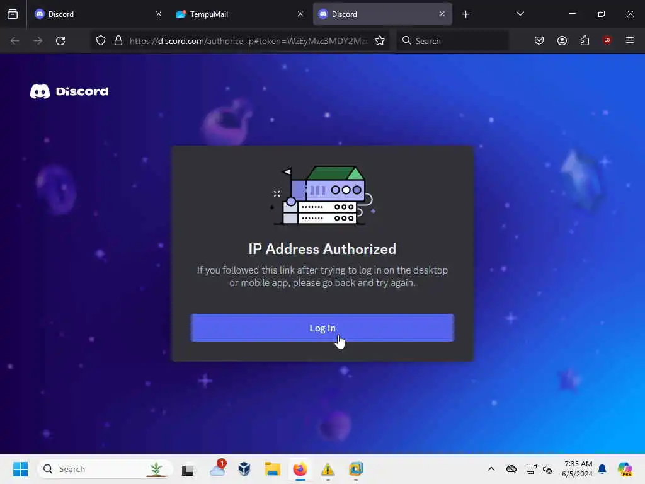This screenshot has height=484, width=645.
Task: Open the network display tray icon
Action: [x=531, y=469]
